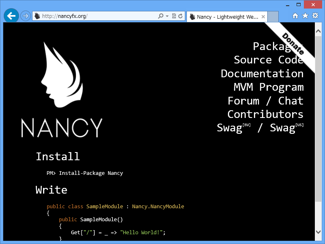Image resolution: width=325 pixels, height=244 pixels.
Task: Click the 'public class SampleModule' code line
Action: [x=115, y=207]
